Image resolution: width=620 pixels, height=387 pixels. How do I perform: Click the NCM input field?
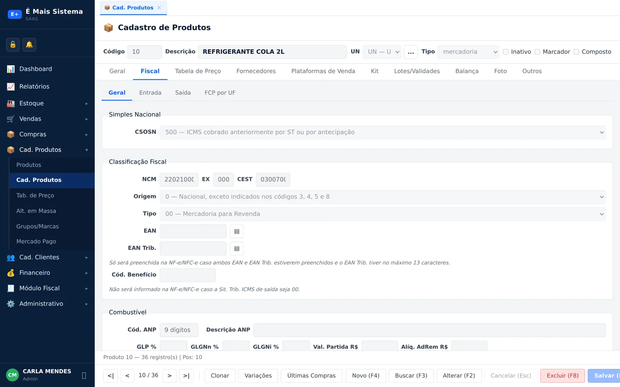(179, 180)
